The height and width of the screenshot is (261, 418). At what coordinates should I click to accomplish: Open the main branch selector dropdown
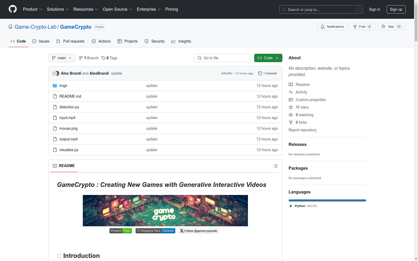(x=62, y=58)
